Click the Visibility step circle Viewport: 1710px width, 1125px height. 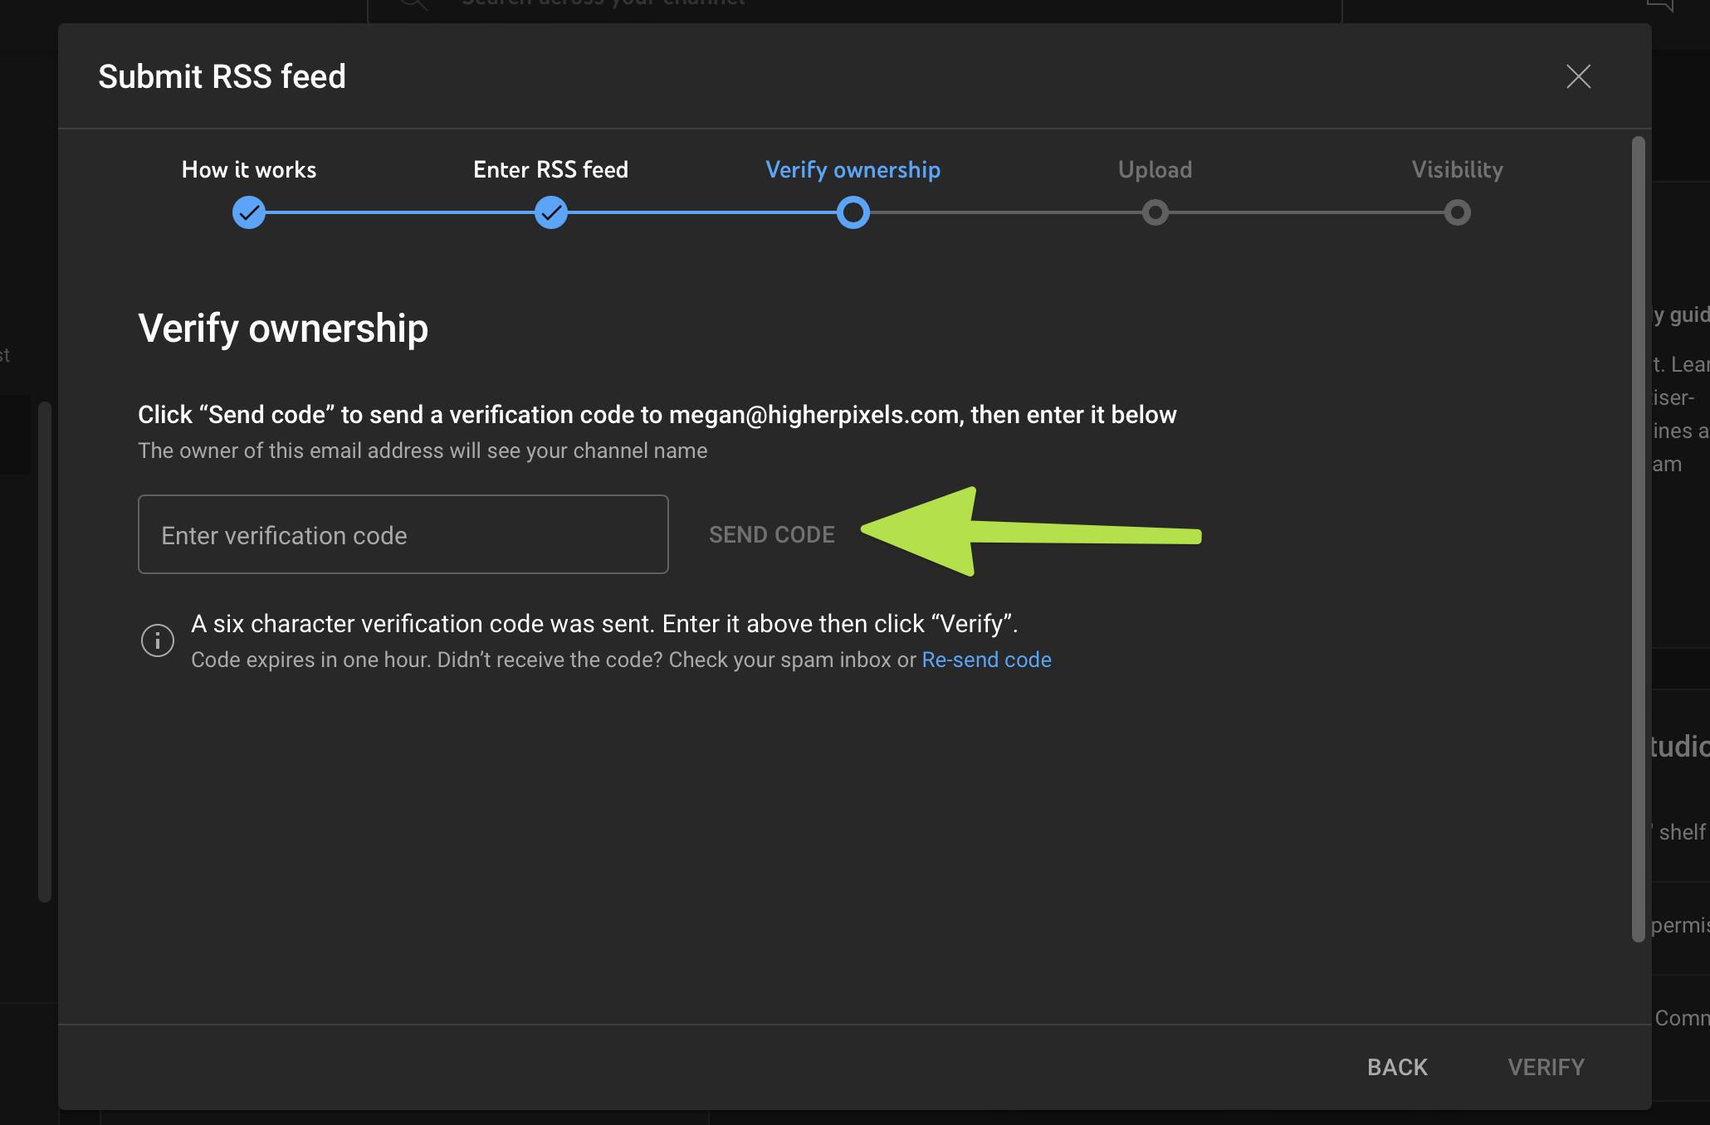pos(1457,212)
